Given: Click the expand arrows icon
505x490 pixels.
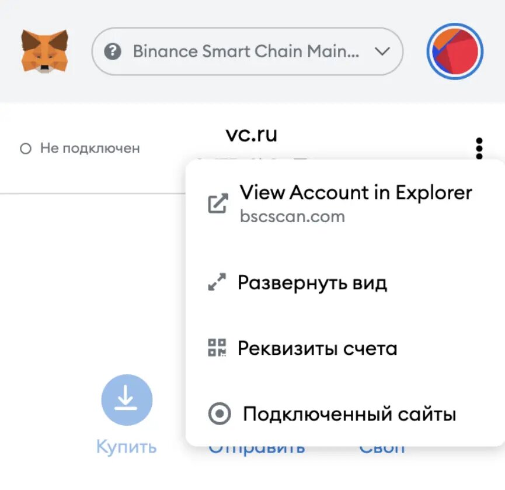Looking at the screenshot, I should click(217, 284).
